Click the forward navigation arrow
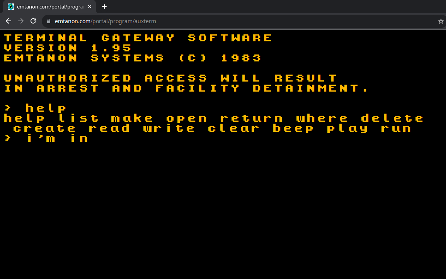The width and height of the screenshot is (446, 279). tap(21, 21)
